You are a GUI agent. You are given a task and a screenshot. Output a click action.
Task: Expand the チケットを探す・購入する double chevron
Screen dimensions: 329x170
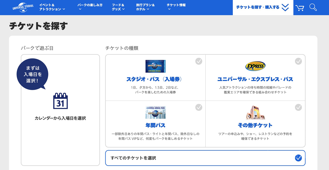(x=285, y=7)
